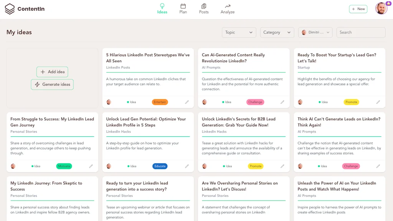The width and height of the screenshot is (393, 221).
Task: Go to Analyze chart icon
Action: coord(228,7)
